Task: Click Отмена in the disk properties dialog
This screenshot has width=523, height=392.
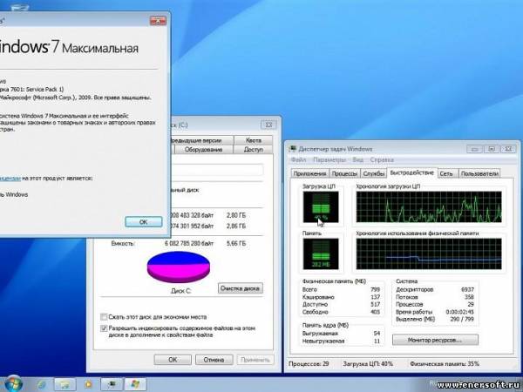Action: point(214,360)
